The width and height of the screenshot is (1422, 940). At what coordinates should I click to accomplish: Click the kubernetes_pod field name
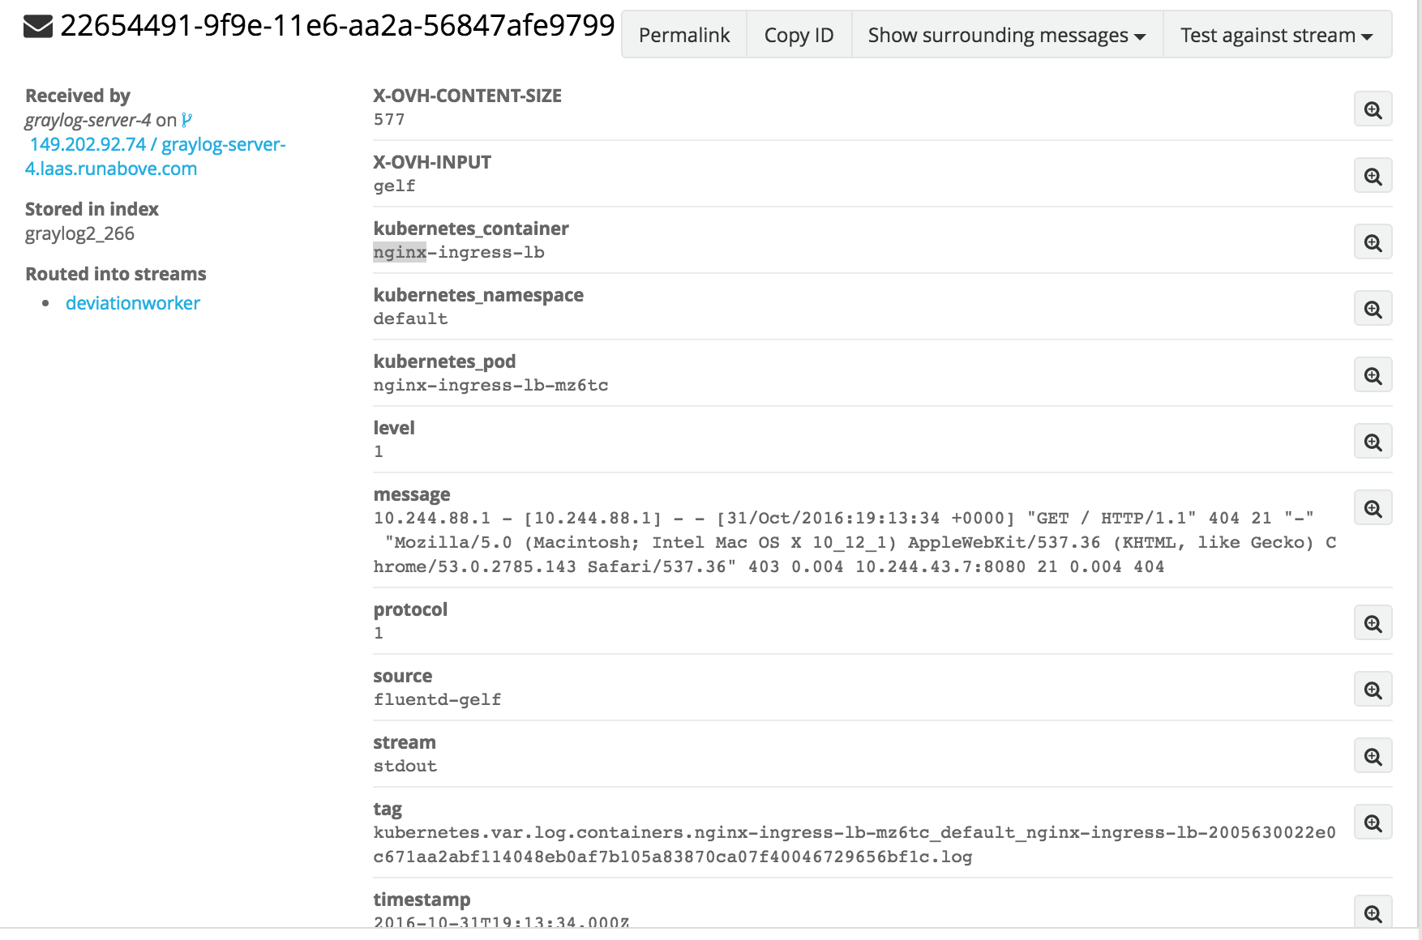tap(444, 361)
